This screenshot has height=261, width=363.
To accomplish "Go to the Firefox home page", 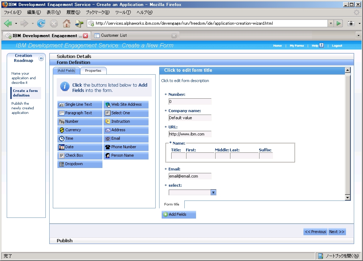I will pos(67,23).
